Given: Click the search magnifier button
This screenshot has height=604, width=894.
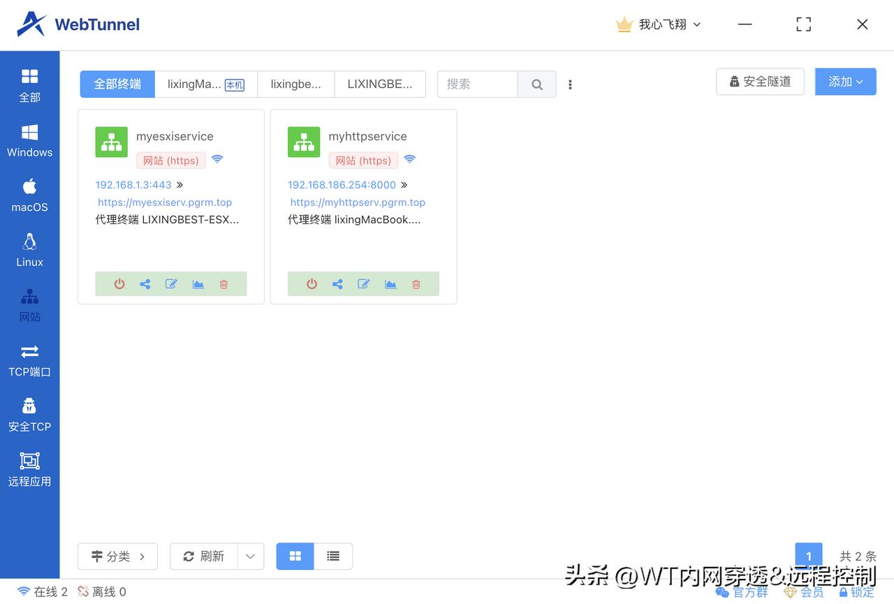Looking at the screenshot, I should [537, 84].
